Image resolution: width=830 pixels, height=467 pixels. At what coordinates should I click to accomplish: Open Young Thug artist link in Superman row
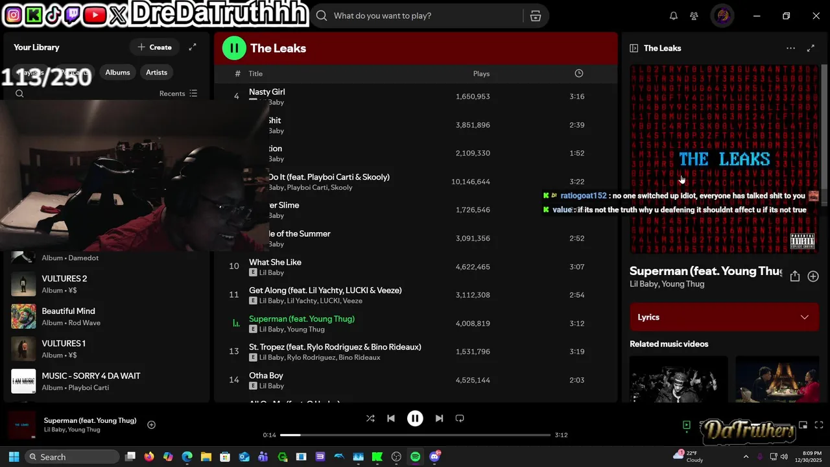pyautogui.click(x=306, y=329)
